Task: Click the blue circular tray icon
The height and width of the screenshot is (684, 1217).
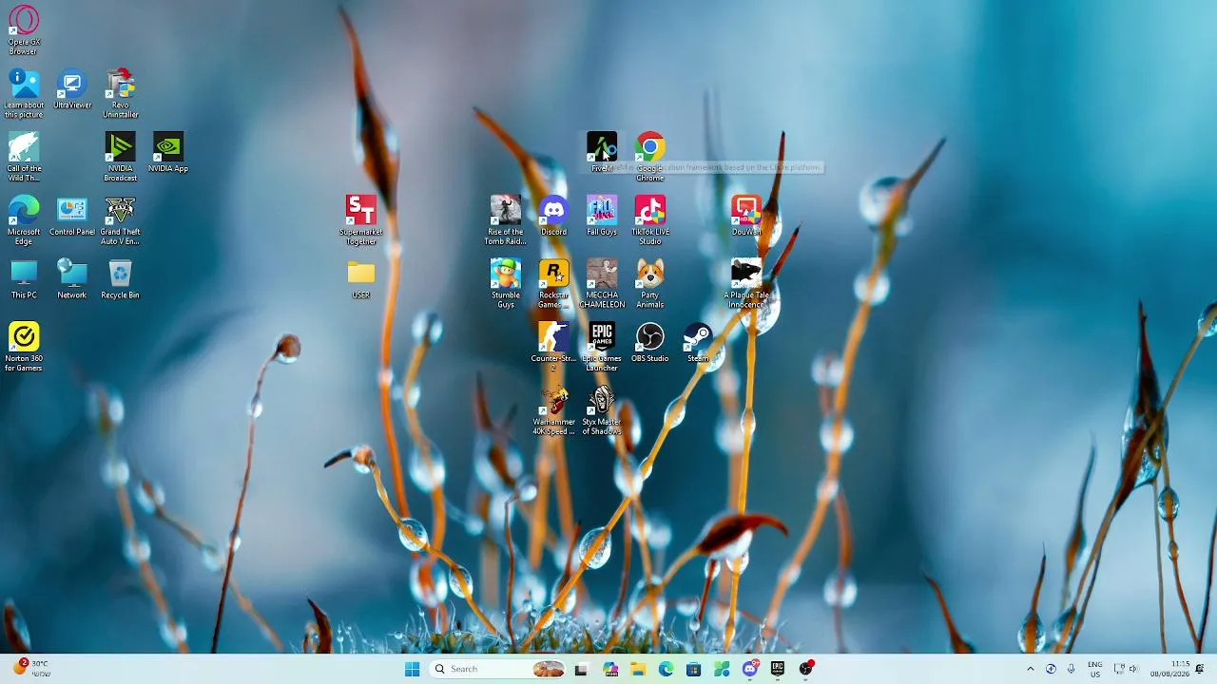Action: [1051, 669]
